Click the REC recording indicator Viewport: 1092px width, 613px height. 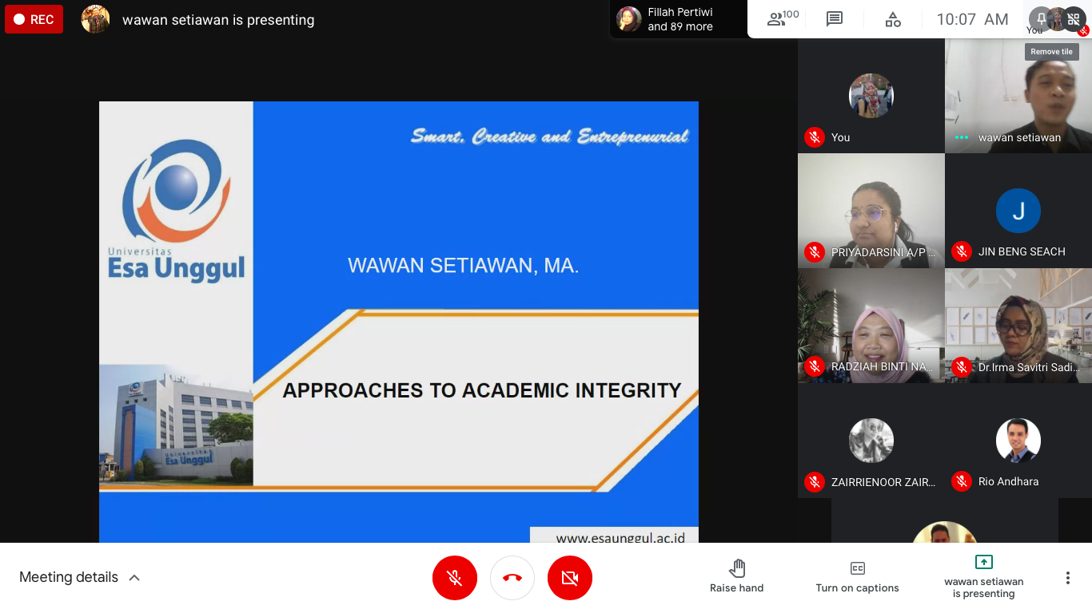(34, 20)
